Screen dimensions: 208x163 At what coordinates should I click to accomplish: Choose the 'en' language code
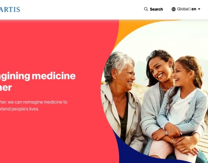pyautogui.click(x=194, y=9)
